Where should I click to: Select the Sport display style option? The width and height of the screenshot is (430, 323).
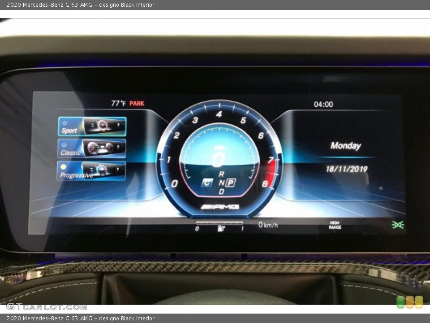click(92, 127)
